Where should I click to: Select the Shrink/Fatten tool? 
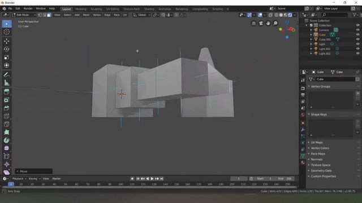coord(7,164)
